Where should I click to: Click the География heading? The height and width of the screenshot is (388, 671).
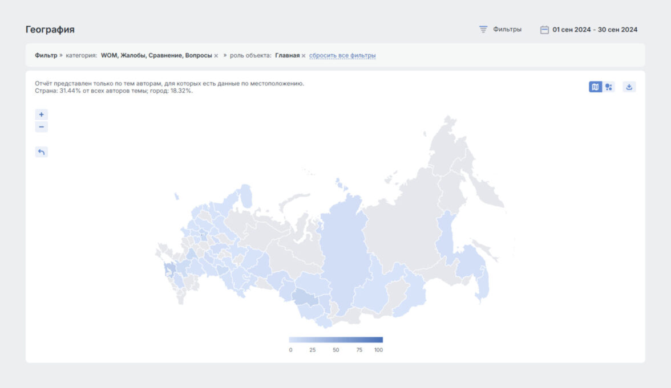pyautogui.click(x=50, y=30)
